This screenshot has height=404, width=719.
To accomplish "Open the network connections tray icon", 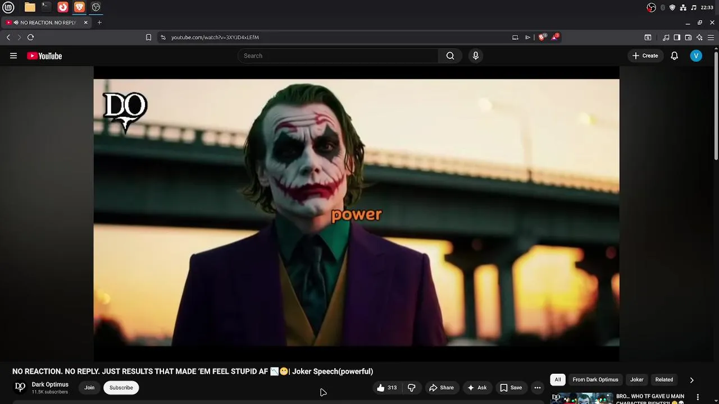I will tap(683, 7).
